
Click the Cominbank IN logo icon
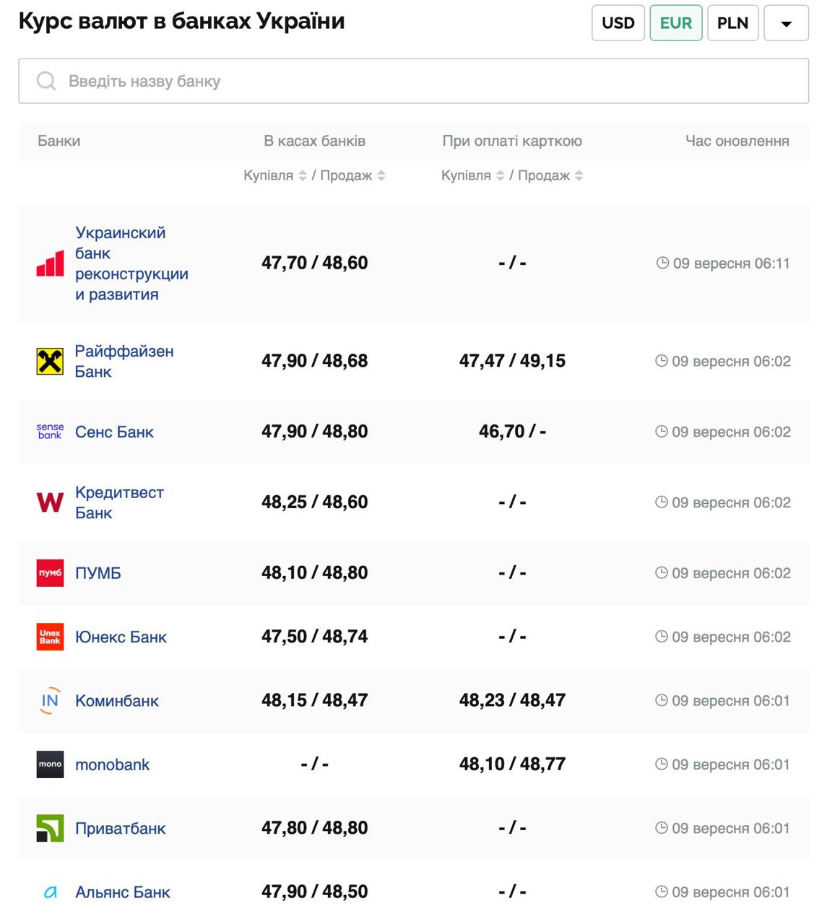pos(50,701)
